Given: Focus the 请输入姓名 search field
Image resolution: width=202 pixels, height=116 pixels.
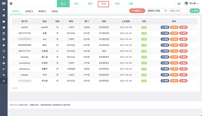Looking at the screenshot, I should [178, 11].
